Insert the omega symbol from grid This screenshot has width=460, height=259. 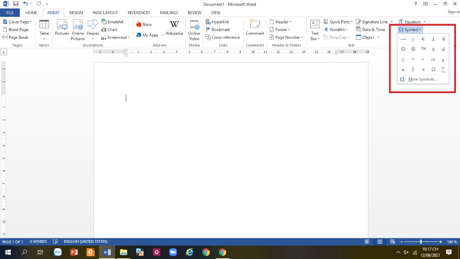[433, 70]
